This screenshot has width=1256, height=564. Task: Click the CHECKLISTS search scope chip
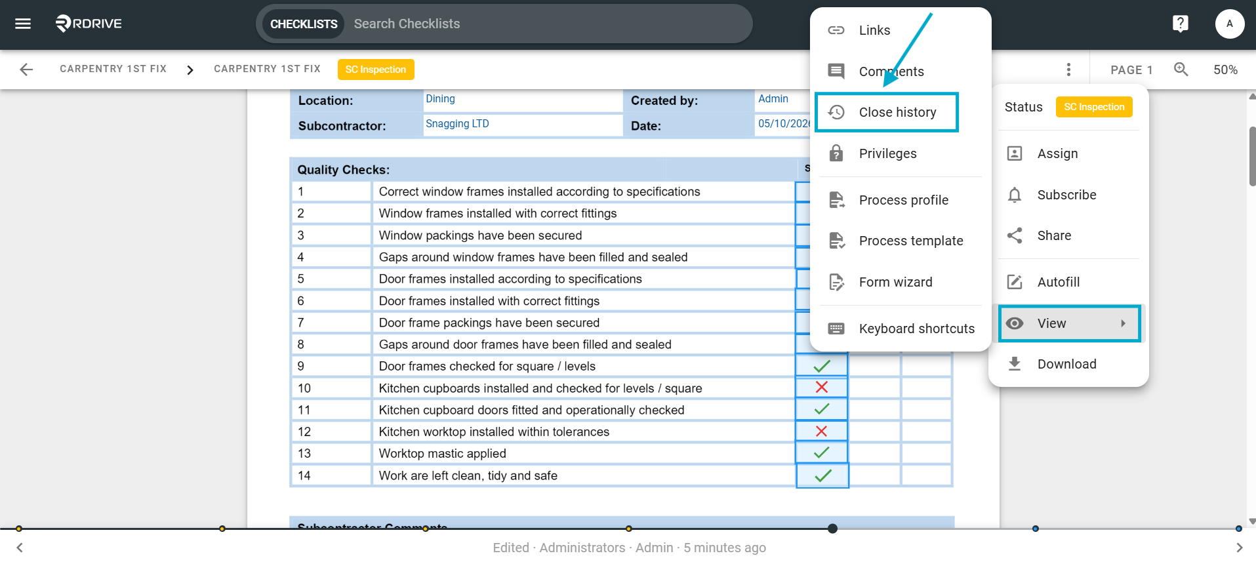(x=304, y=24)
